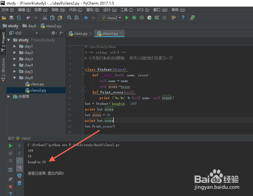Clear console with the trash icon
Screen dimensions: 253x196
[x=19, y=183]
